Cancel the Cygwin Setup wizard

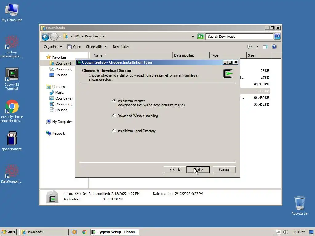(x=224, y=170)
